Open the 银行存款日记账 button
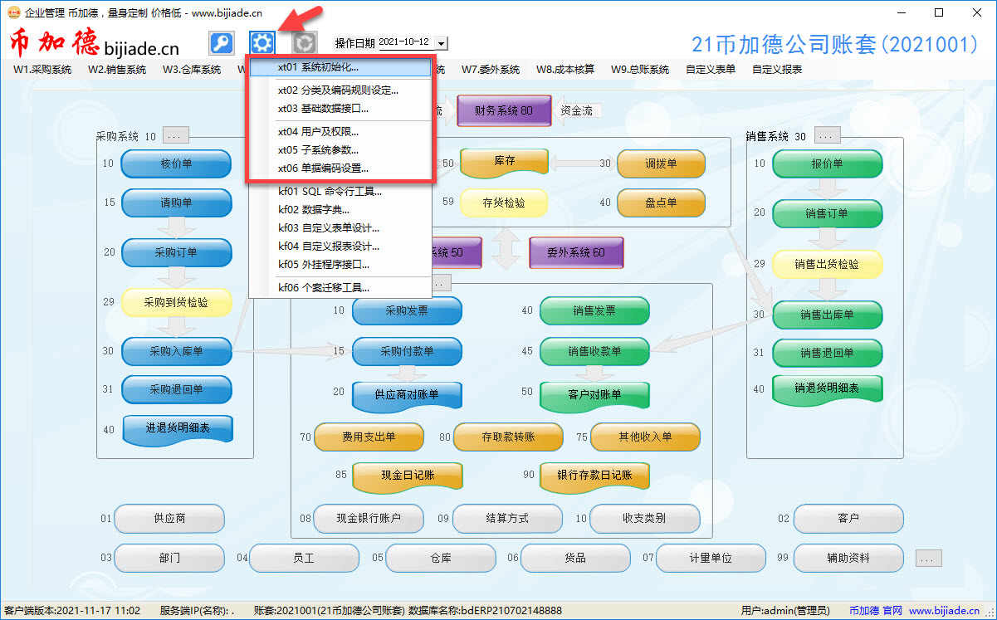This screenshot has height=620, width=997. pyautogui.click(x=594, y=476)
